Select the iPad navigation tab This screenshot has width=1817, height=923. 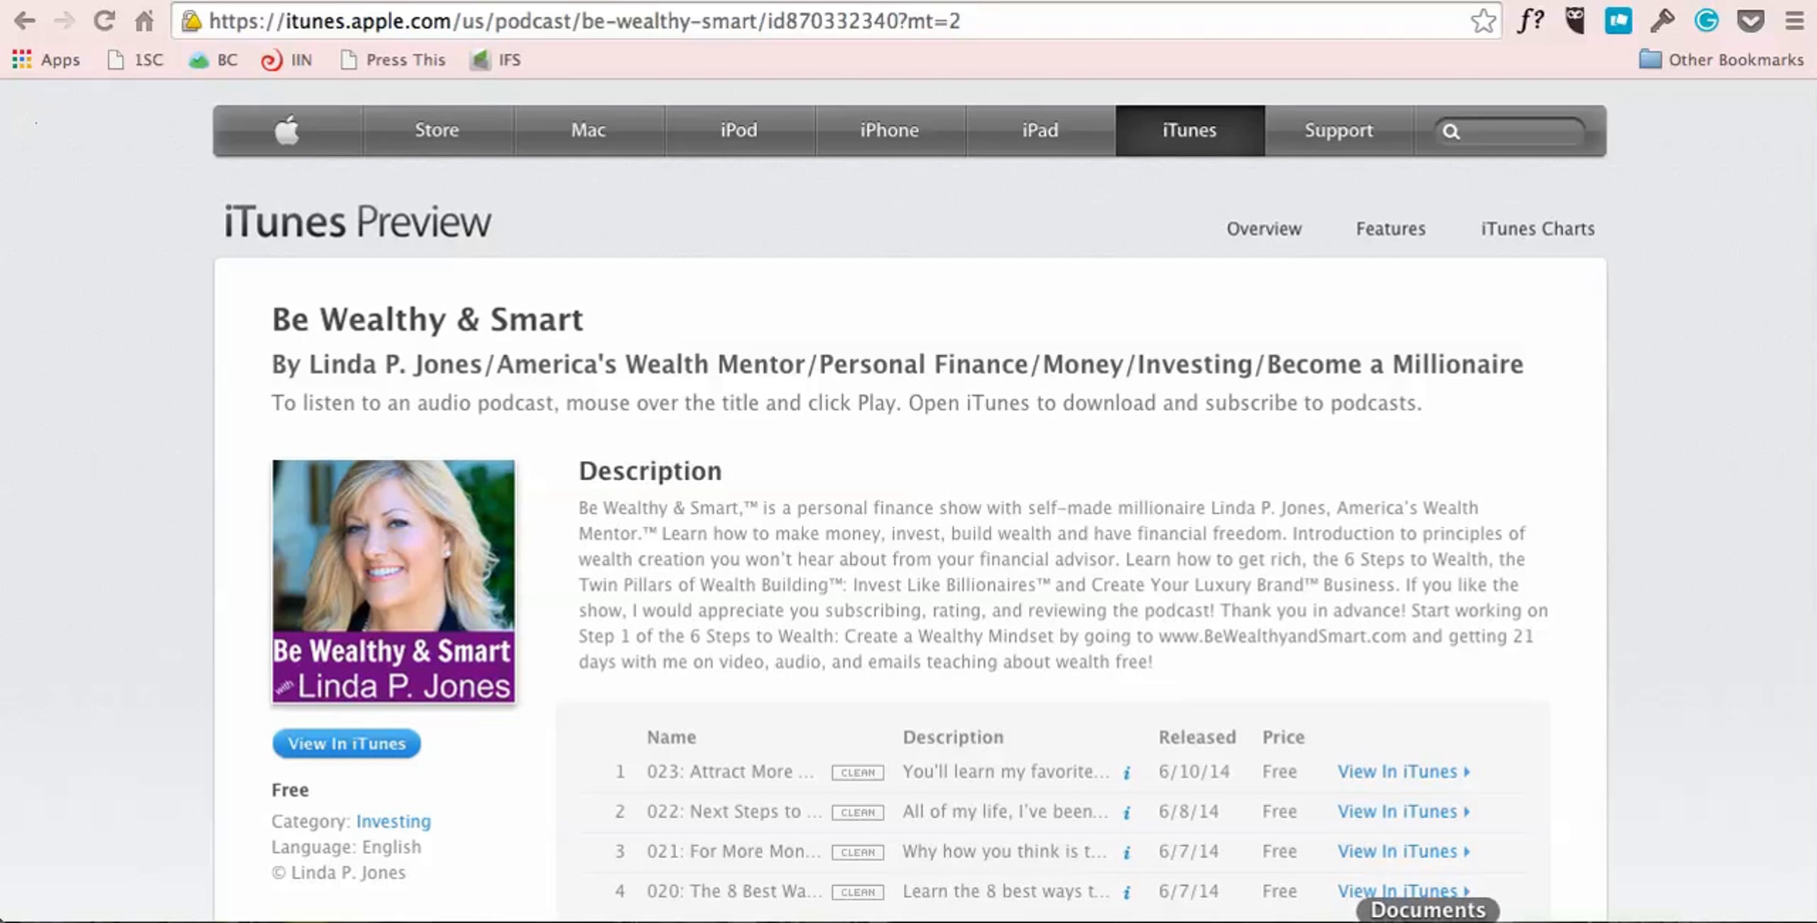[x=1040, y=130]
